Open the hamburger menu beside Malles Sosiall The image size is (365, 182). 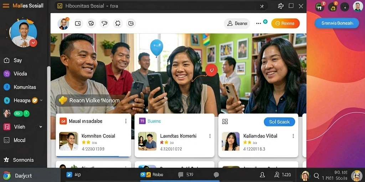point(6,6)
